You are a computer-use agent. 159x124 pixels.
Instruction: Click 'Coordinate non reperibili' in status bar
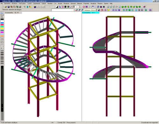click(x=149, y=123)
